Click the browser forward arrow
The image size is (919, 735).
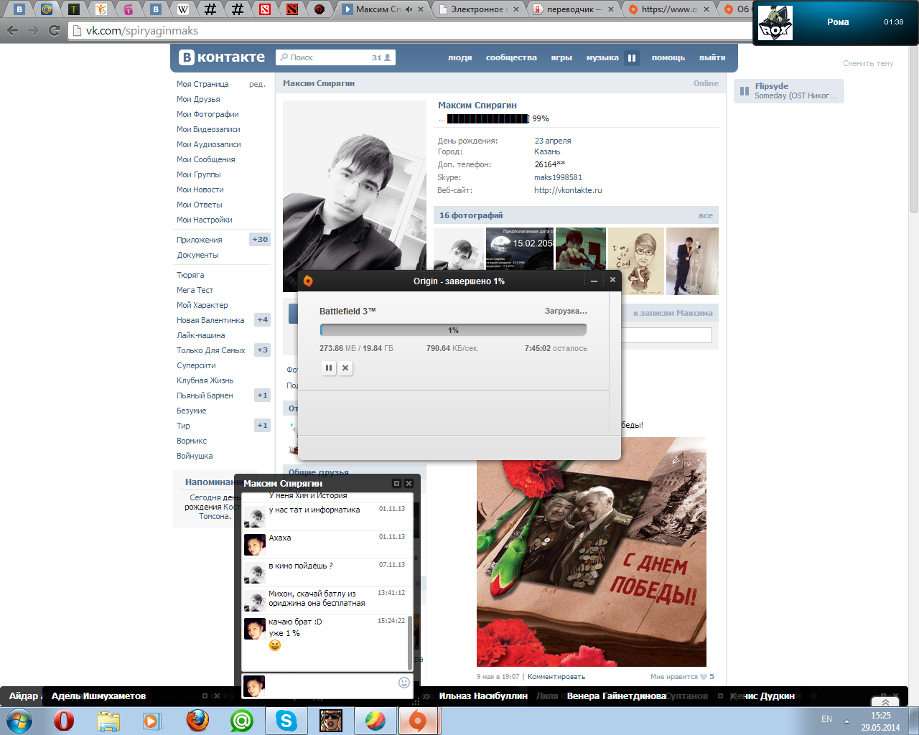pyautogui.click(x=33, y=30)
